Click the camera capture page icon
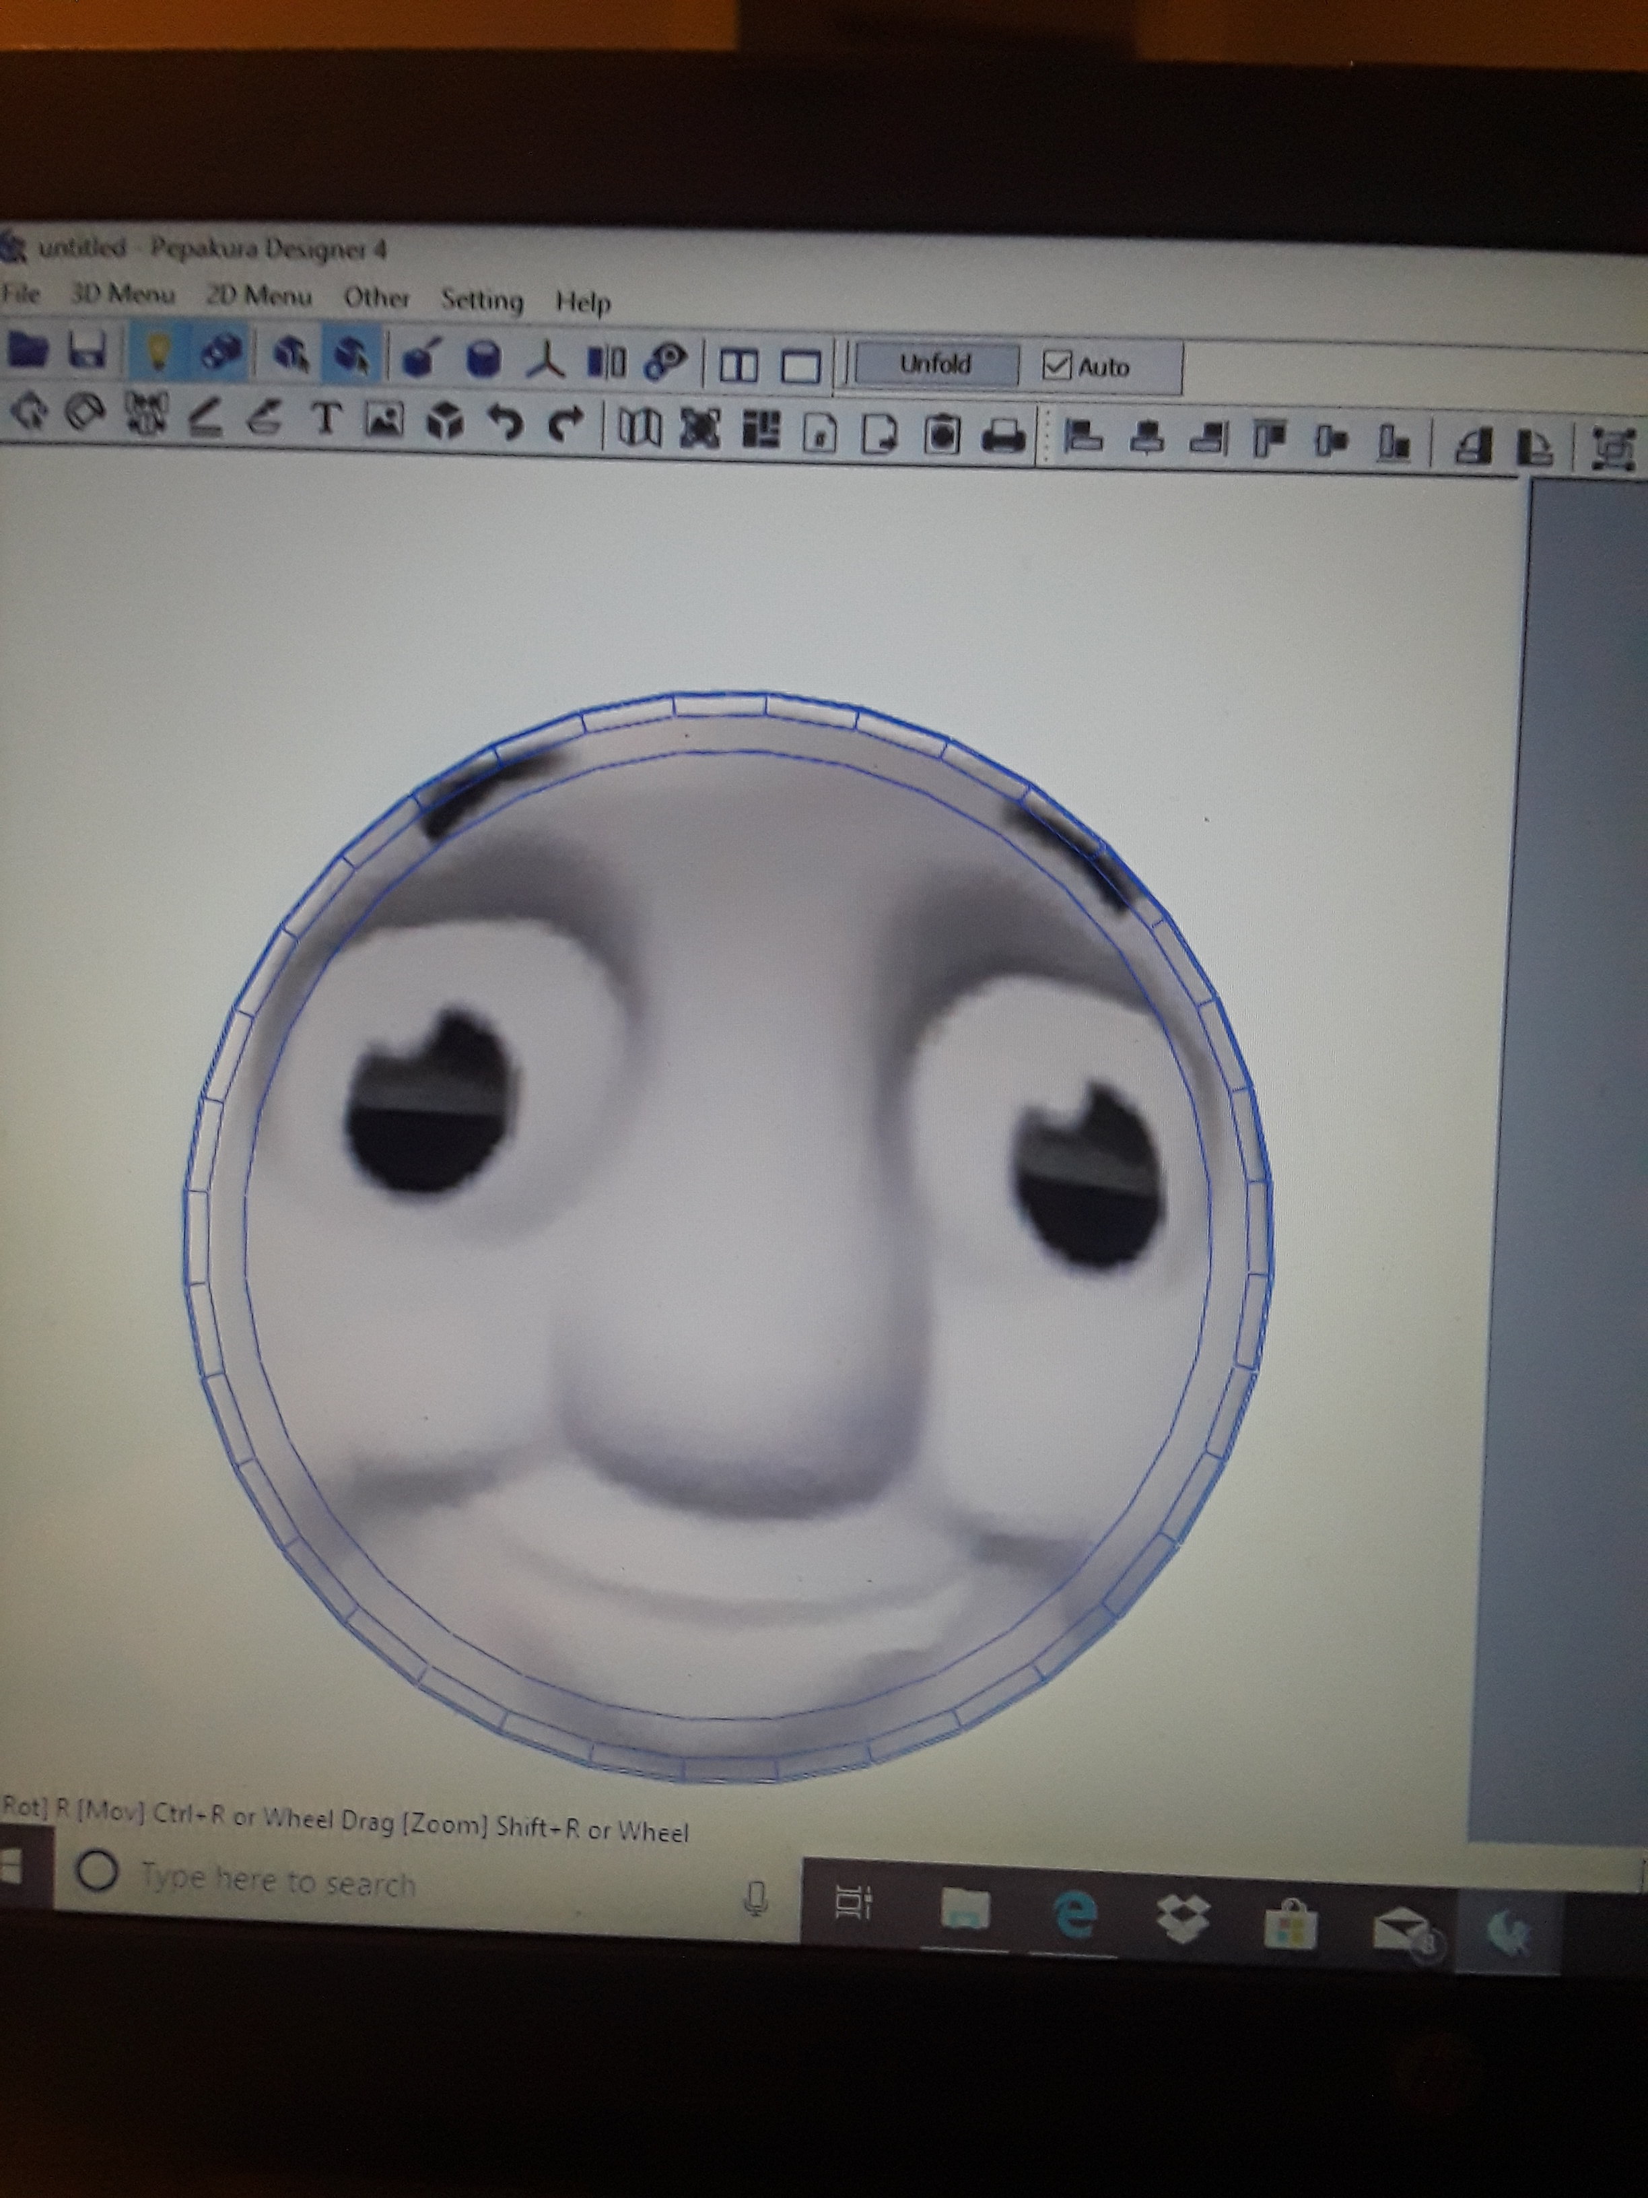This screenshot has width=1648, height=2198. pos(942,436)
